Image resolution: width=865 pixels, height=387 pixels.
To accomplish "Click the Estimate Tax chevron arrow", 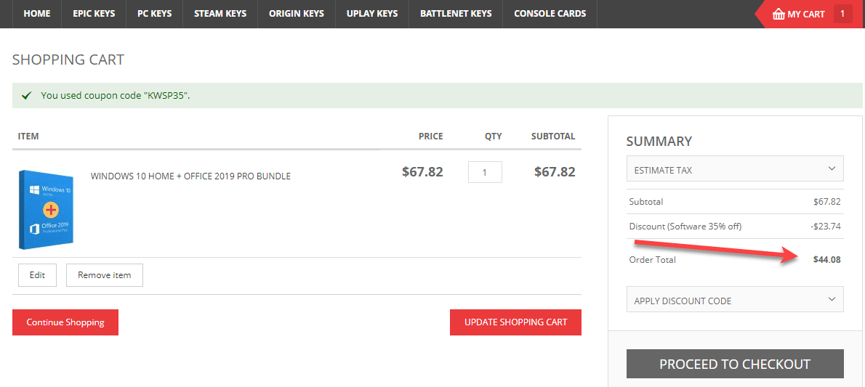I will click(832, 168).
